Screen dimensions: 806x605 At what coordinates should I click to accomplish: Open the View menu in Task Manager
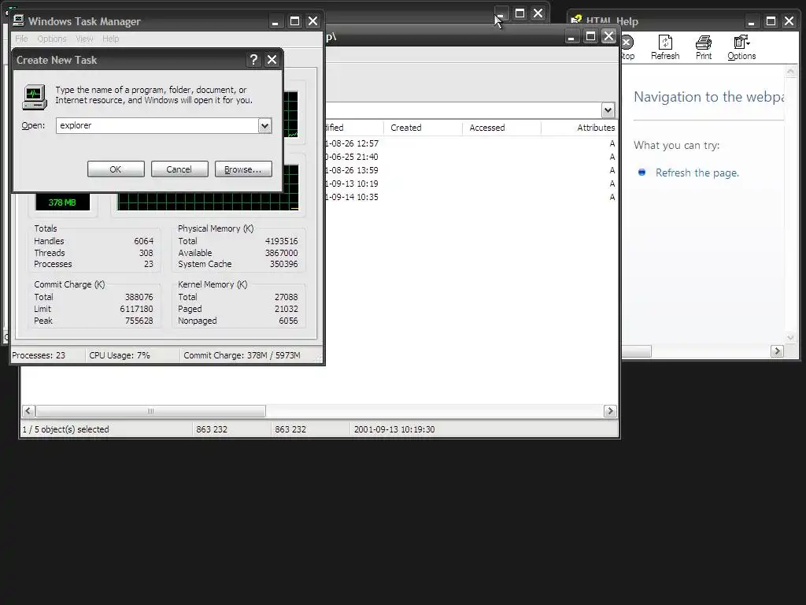pos(84,39)
